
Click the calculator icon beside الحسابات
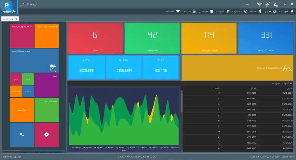coord(195,11)
